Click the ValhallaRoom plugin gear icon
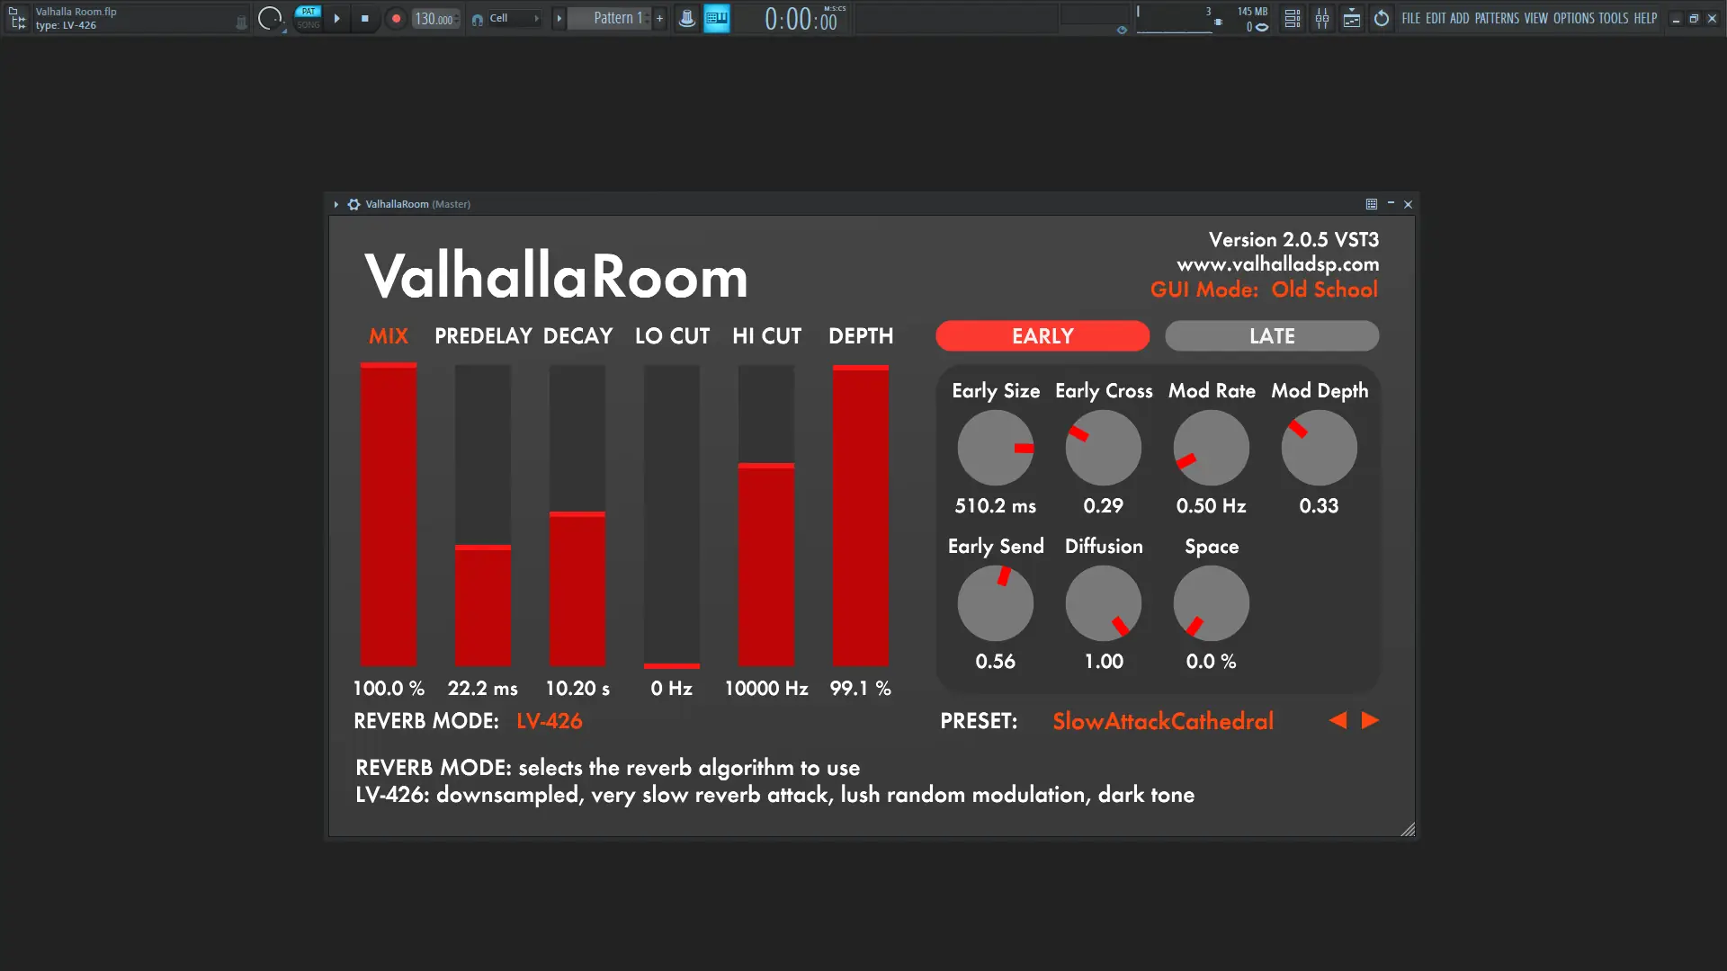Image resolution: width=1727 pixels, height=971 pixels. coord(353,204)
